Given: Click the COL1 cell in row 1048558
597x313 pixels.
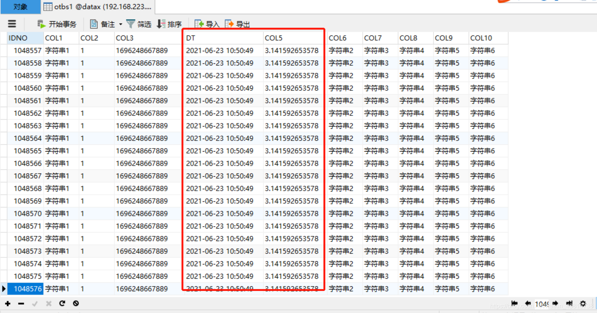Looking at the screenshot, I should tap(61, 63).
